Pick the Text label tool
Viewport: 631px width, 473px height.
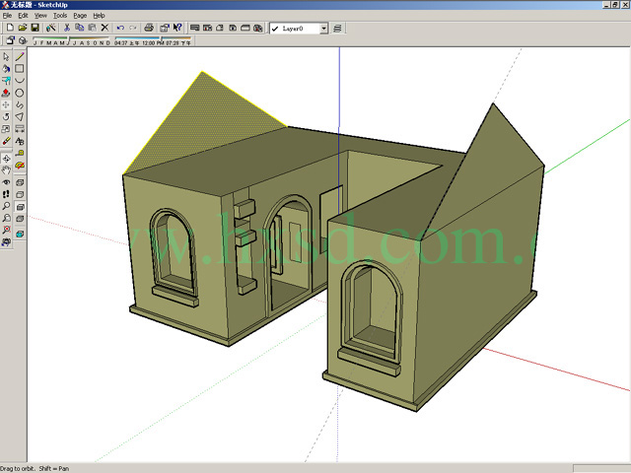tap(20, 141)
